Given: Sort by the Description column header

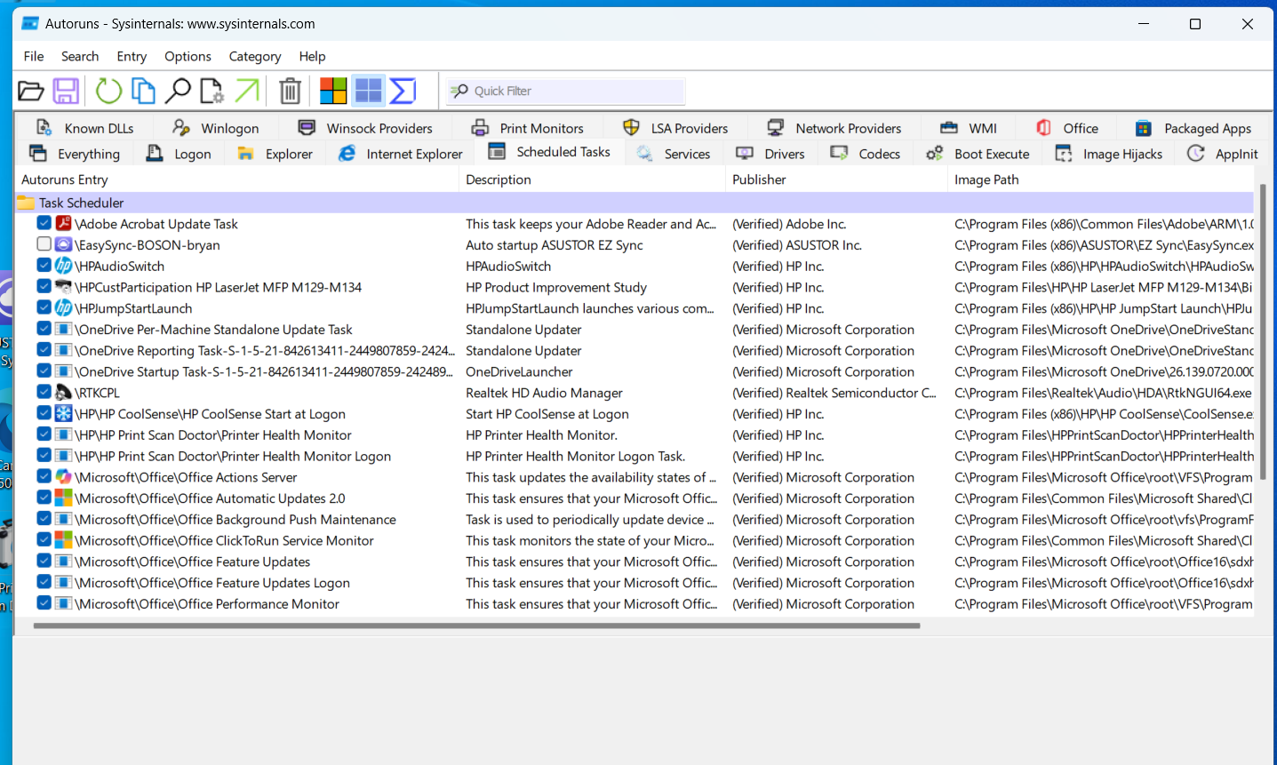Looking at the screenshot, I should click(593, 179).
